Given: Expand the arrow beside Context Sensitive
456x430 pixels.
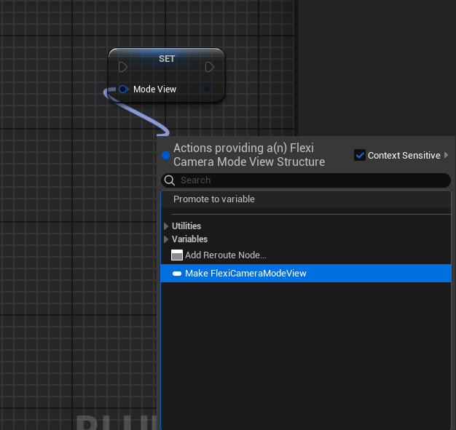Looking at the screenshot, I should pyautogui.click(x=446, y=155).
